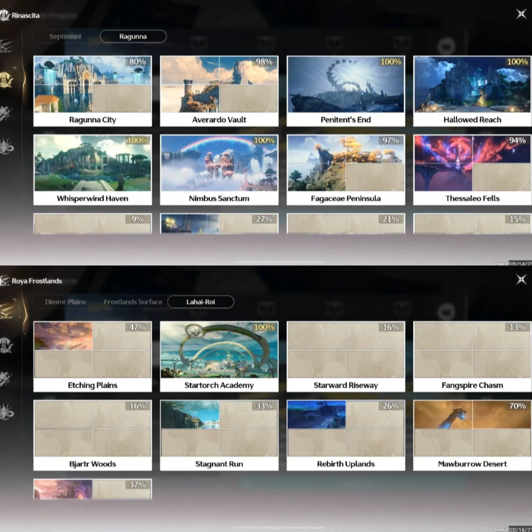532x532 pixels.
Task: Open the Stagnant Run card
Action: coord(219,435)
